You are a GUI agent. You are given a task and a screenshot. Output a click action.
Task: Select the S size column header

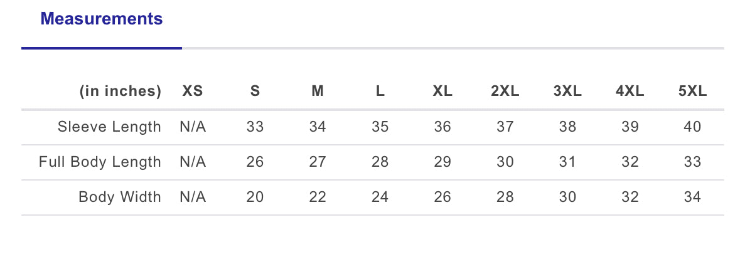(x=255, y=92)
